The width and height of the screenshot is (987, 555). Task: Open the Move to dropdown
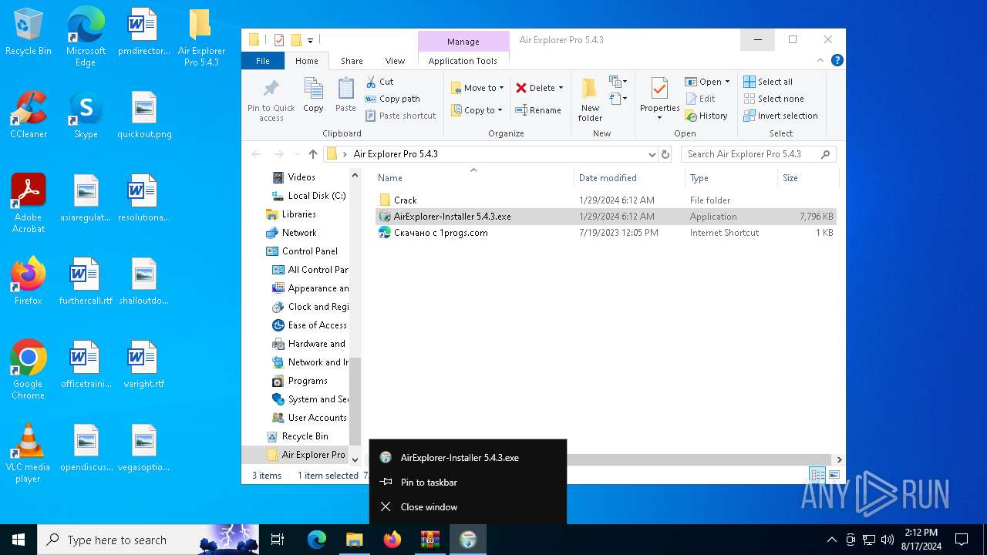click(477, 88)
